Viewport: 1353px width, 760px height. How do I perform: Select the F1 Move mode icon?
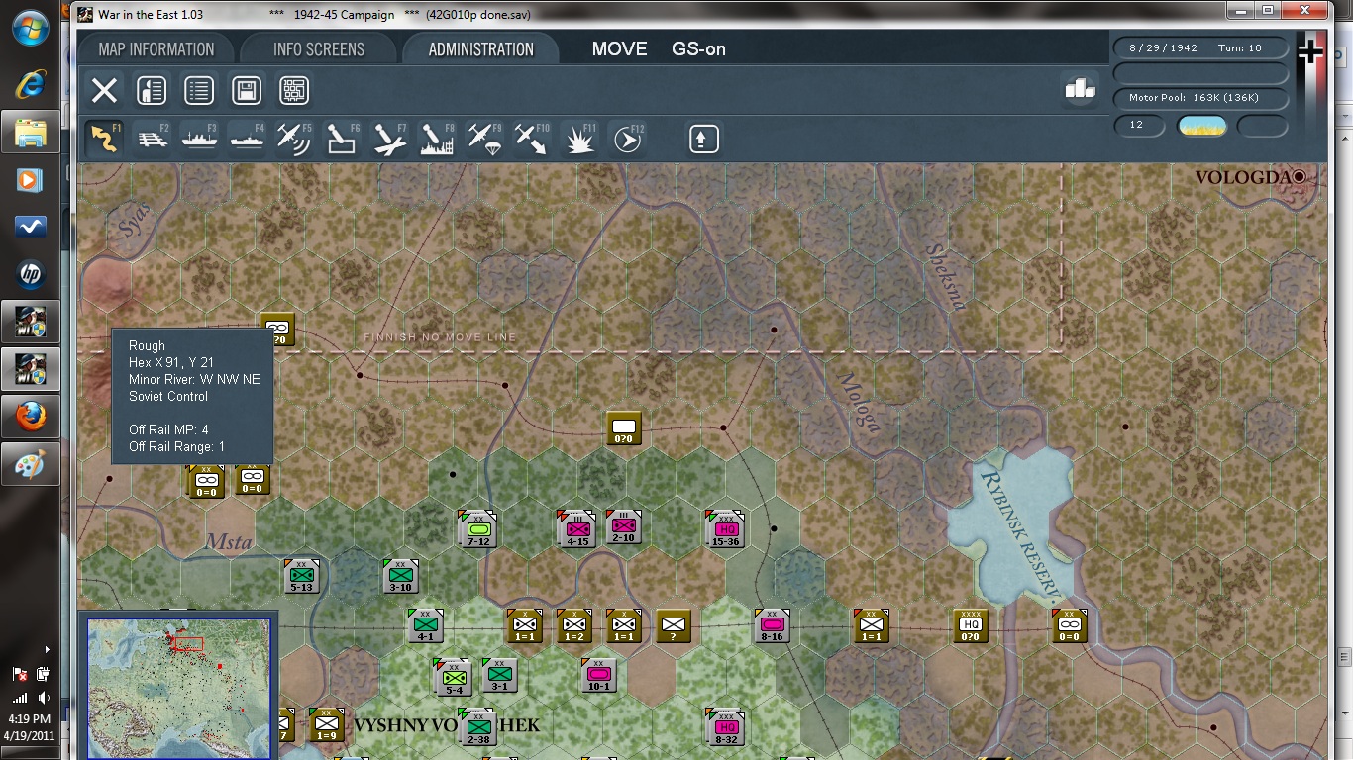(x=104, y=139)
